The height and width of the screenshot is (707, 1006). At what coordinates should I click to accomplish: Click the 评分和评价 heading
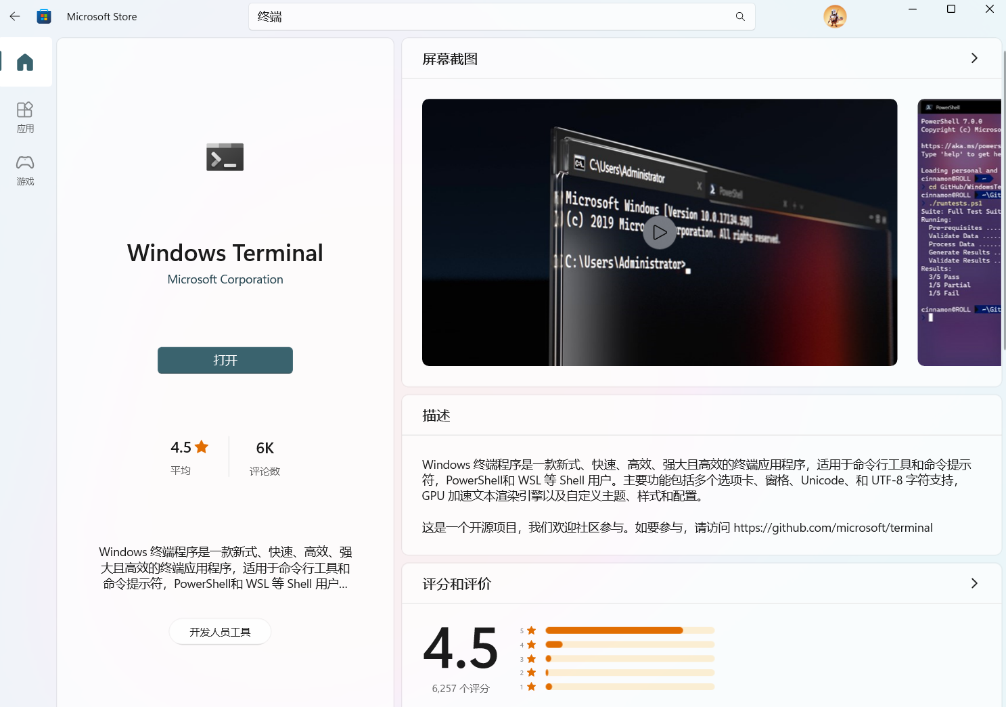coord(457,584)
